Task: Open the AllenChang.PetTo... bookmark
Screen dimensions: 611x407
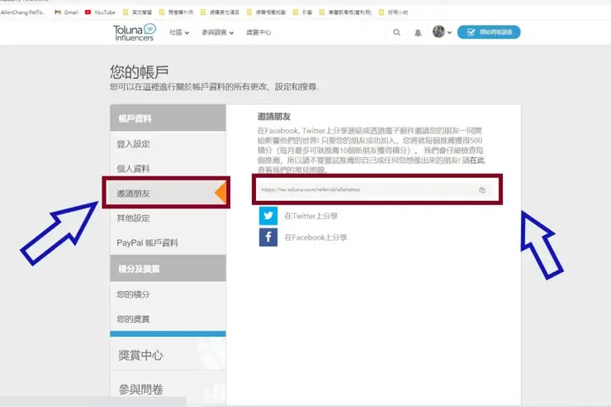Action: (x=23, y=12)
